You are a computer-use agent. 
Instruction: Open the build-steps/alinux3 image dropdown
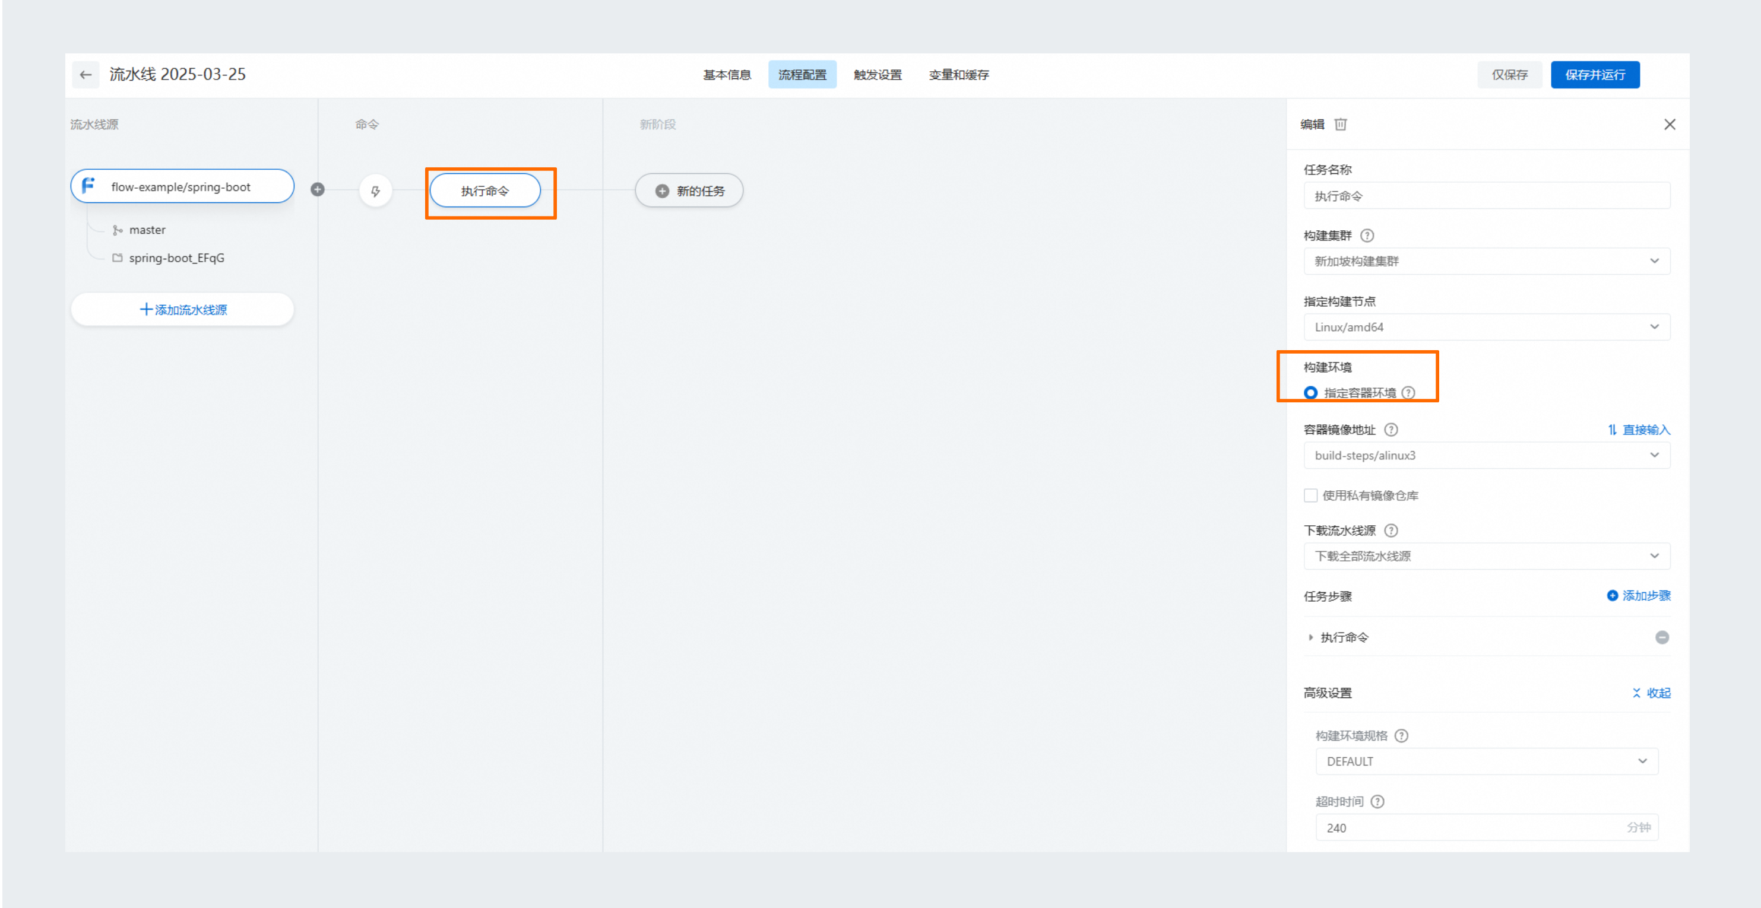[1486, 456]
